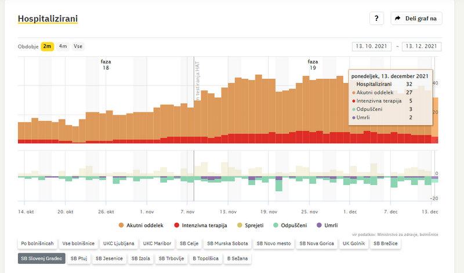464x273 pixels.
Task: Show the Vse full period
Action: [x=78, y=46]
